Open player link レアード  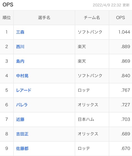click(x=24, y=90)
